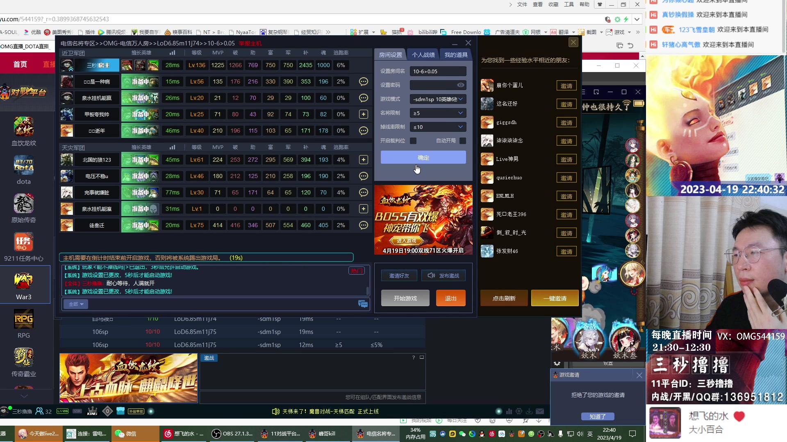Invite player Live神男
The image size is (787, 442).
click(566, 159)
